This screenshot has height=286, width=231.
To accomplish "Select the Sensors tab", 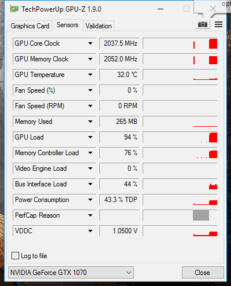I will tap(68, 25).
